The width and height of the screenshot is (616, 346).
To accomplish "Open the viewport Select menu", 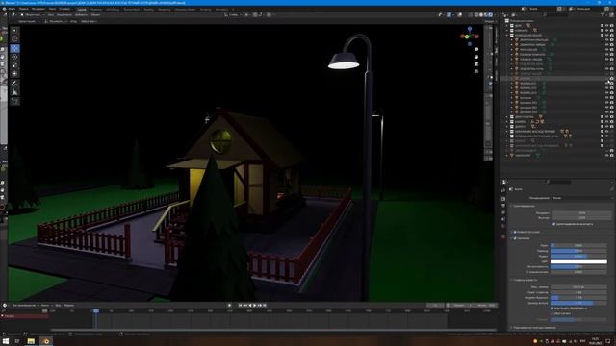I will click(x=64, y=15).
